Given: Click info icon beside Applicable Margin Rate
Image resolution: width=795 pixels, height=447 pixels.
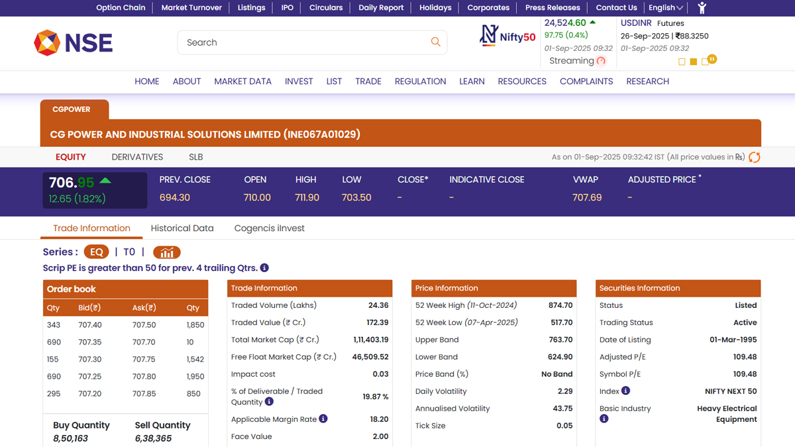Looking at the screenshot, I should 323,419.
